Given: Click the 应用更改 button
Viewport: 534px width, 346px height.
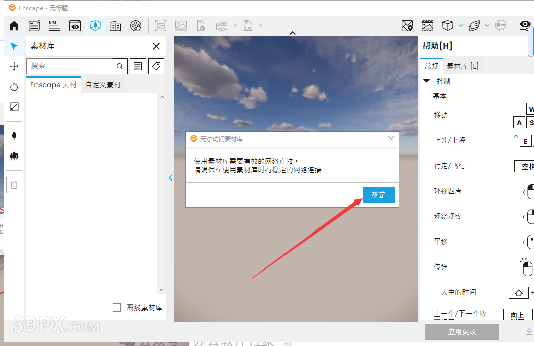Looking at the screenshot, I should click(x=461, y=332).
